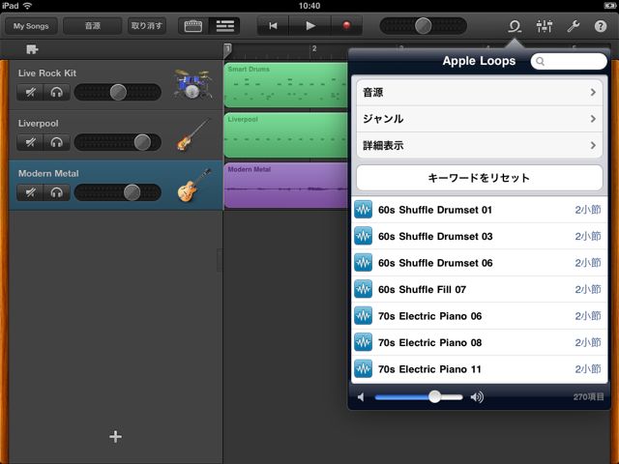The height and width of the screenshot is (464, 619).
Task: Select the Liverpool bass guitar icon
Action: coord(193,134)
